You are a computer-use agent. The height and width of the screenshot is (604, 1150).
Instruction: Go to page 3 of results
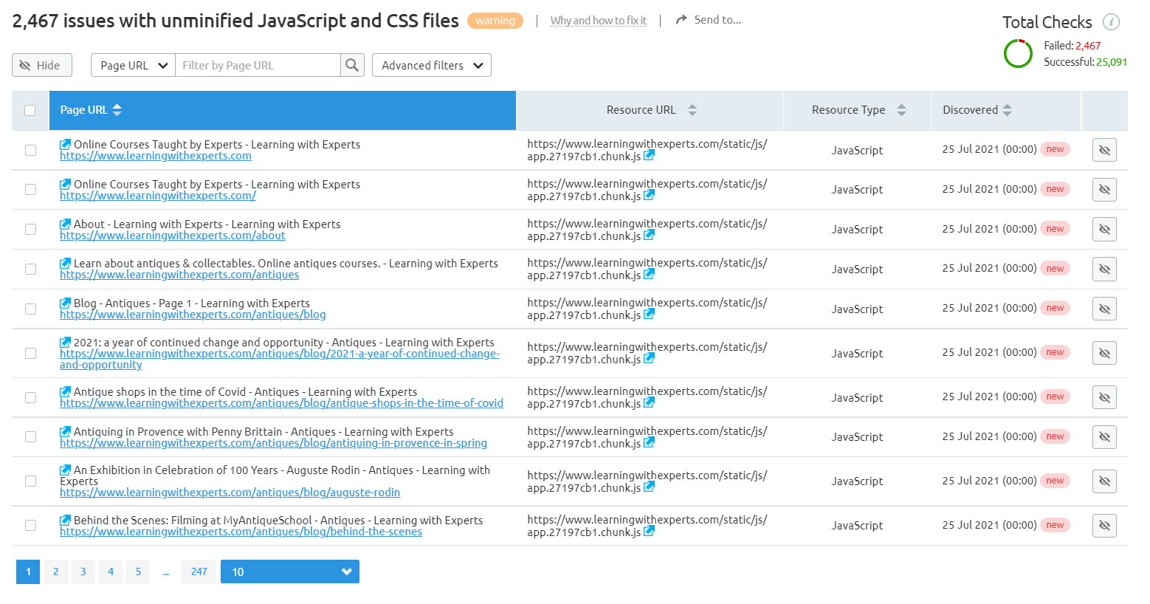point(83,572)
